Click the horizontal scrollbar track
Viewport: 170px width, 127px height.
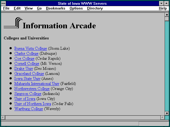tap(83, 117)
